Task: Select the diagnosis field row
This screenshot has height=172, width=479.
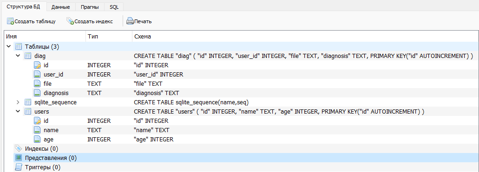Action: coord(241,93)
